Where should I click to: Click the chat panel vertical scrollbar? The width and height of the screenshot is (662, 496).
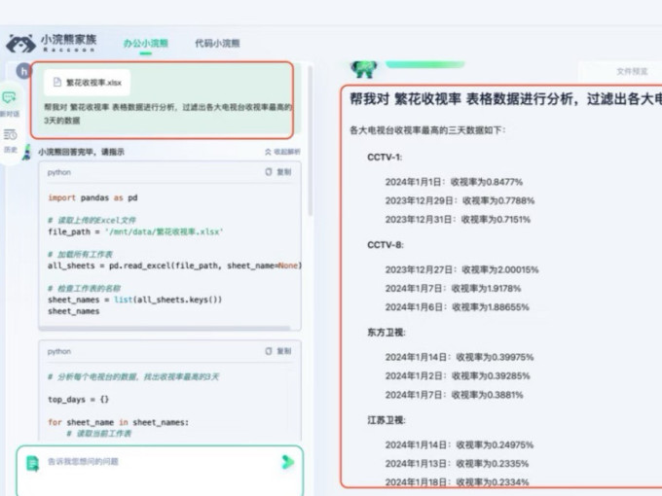click(311, 141)
